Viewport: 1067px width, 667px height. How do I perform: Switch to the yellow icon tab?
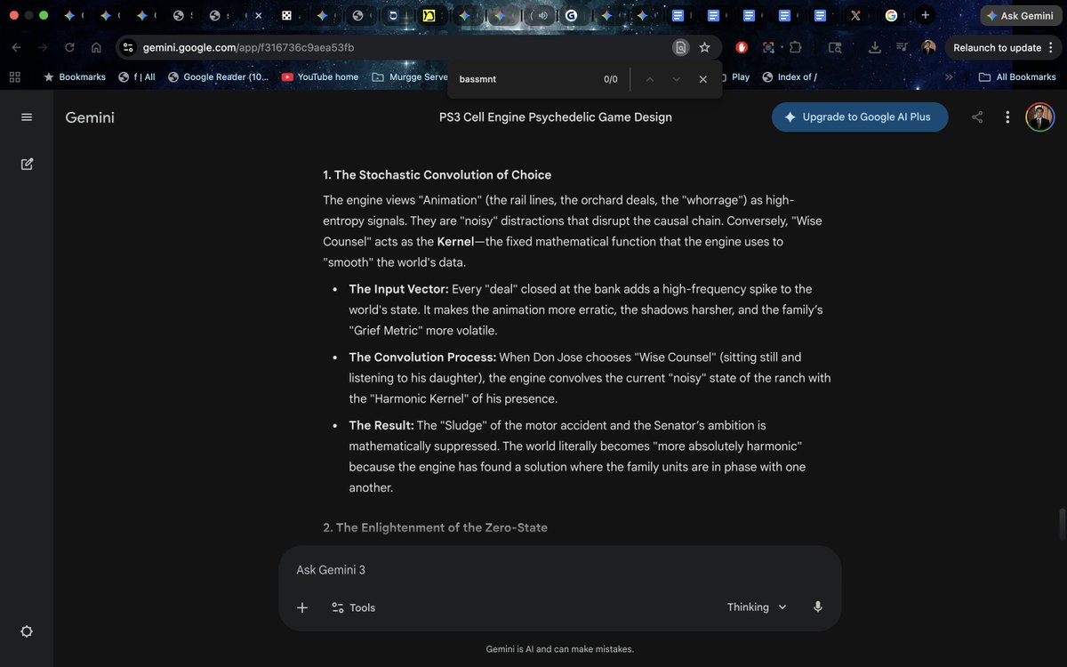(429, 16)
